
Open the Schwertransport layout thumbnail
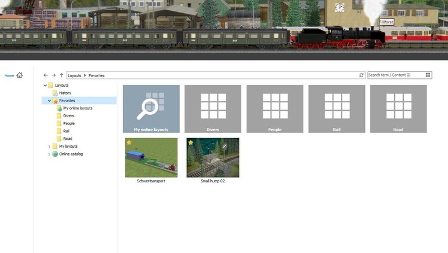click(x=151, y=157)
